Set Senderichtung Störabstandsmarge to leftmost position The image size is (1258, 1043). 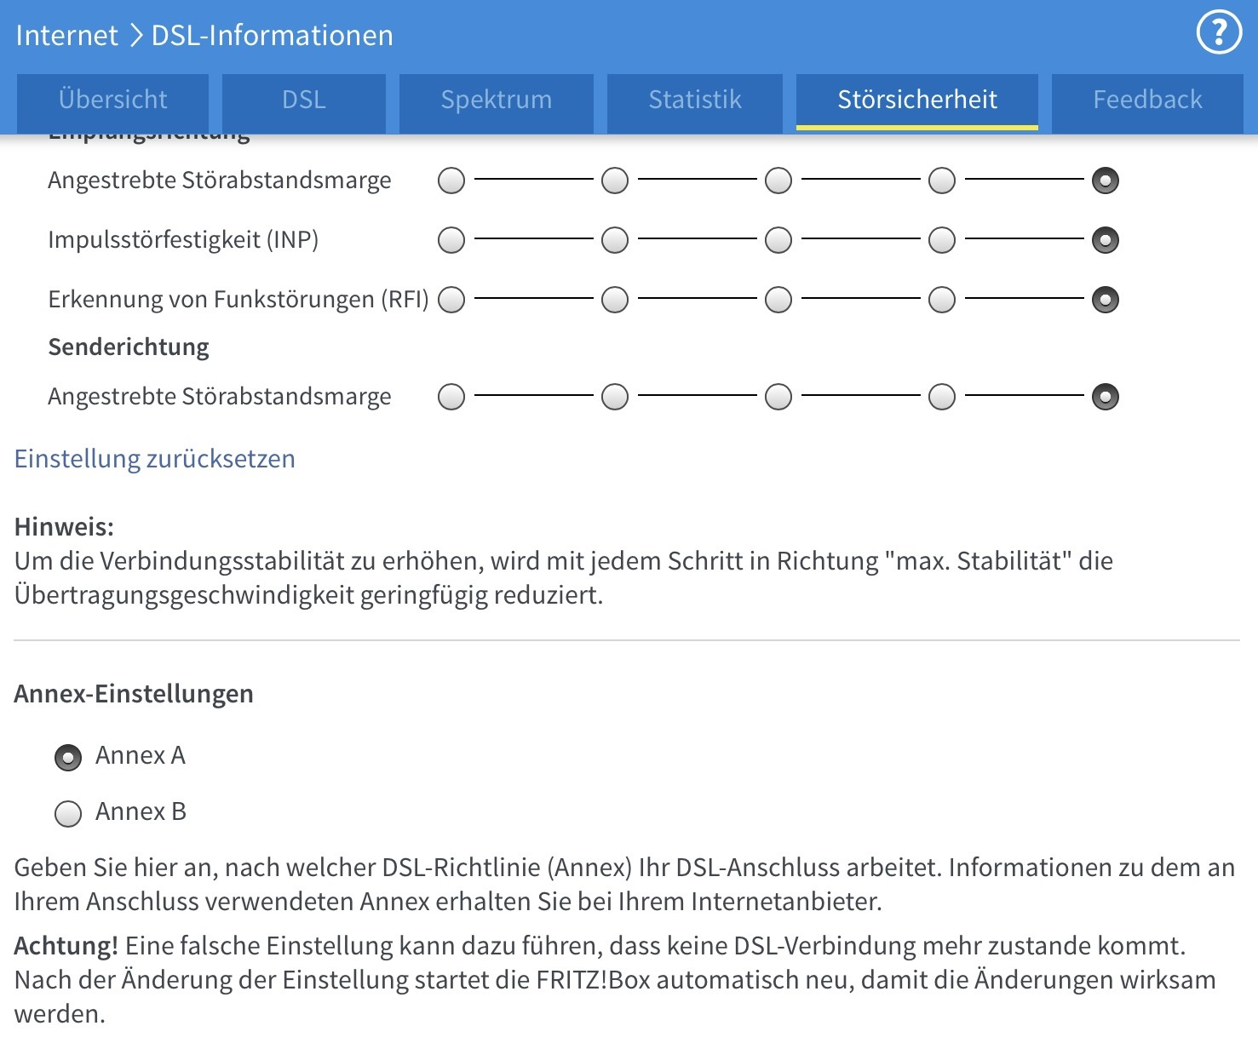pyautogui.click(x=451, y=397)
